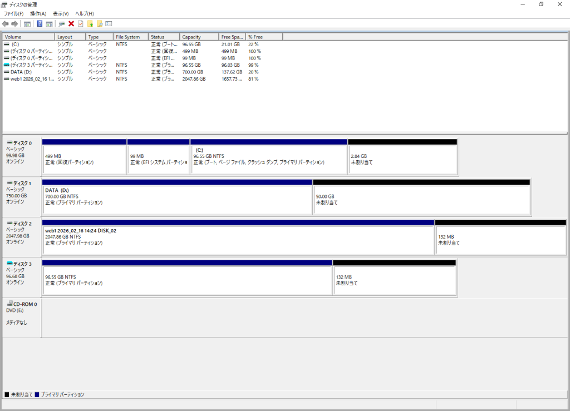Select DATA (D:) row in volume list
Screen dimensions: 570x411
pos(22,72)
